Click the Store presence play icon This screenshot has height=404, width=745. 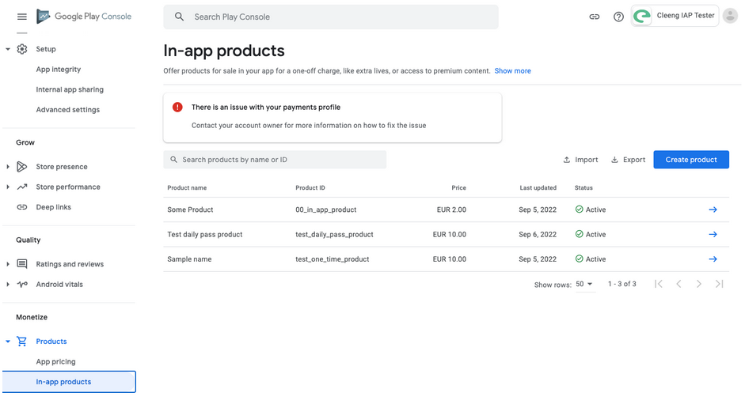(22, 167)
